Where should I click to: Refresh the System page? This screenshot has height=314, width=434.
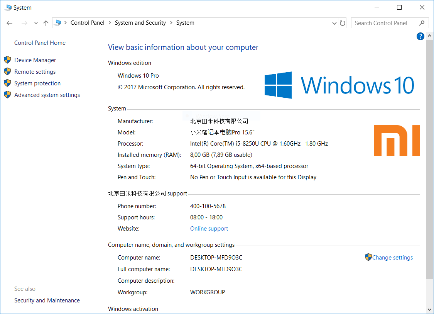pos(343,23)
